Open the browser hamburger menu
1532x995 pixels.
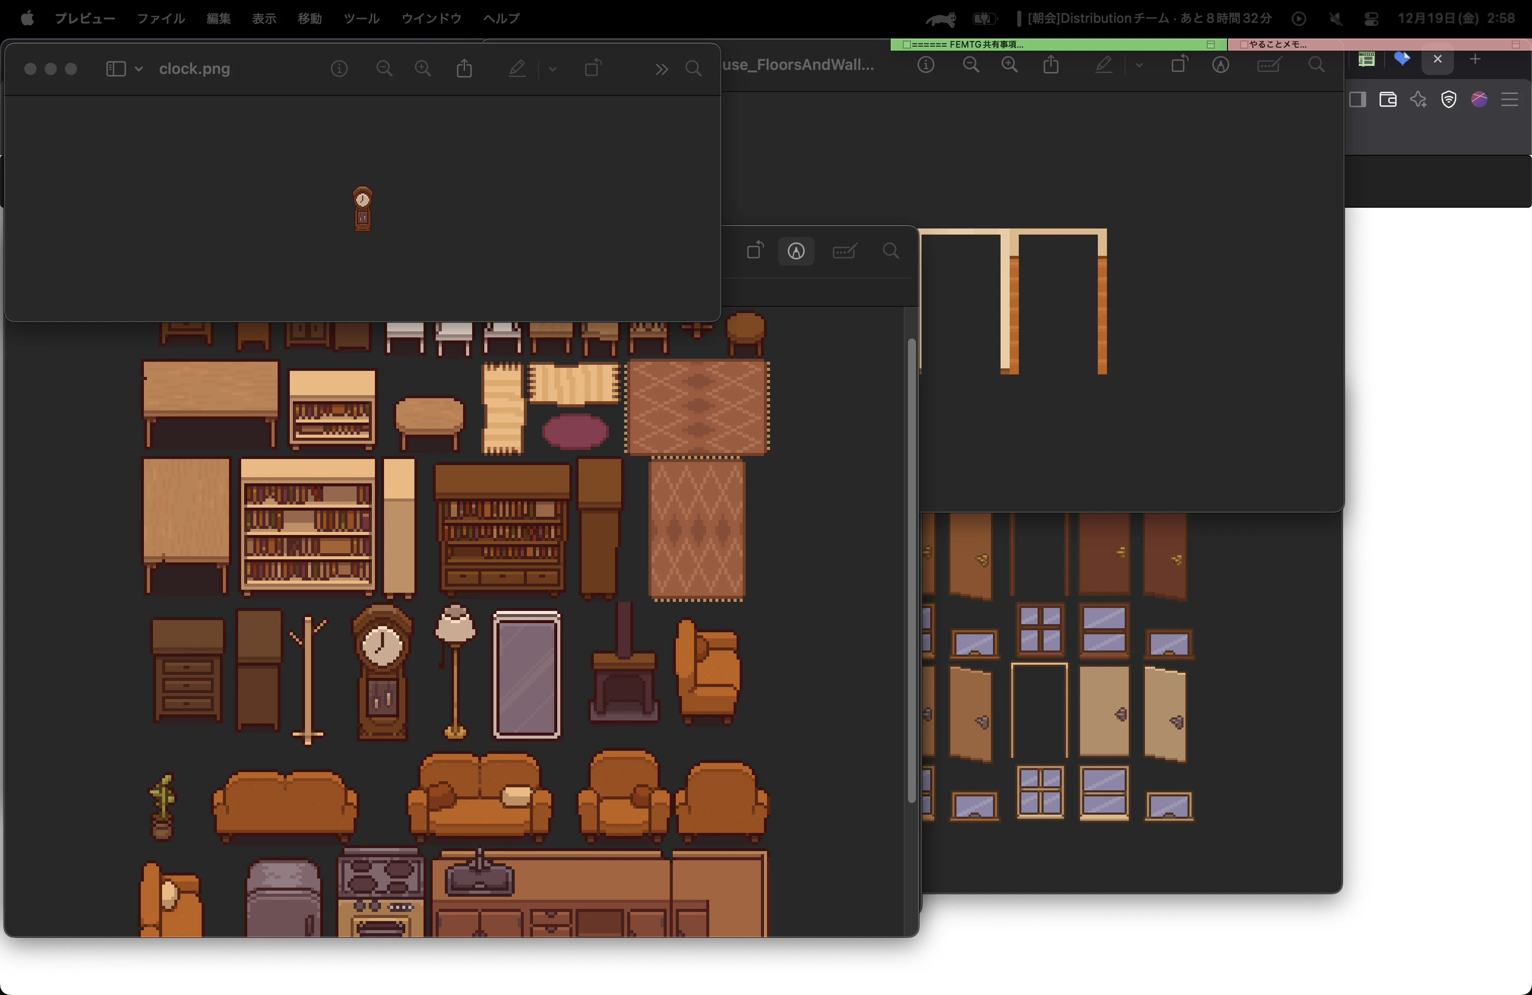tap(1510, 99)
